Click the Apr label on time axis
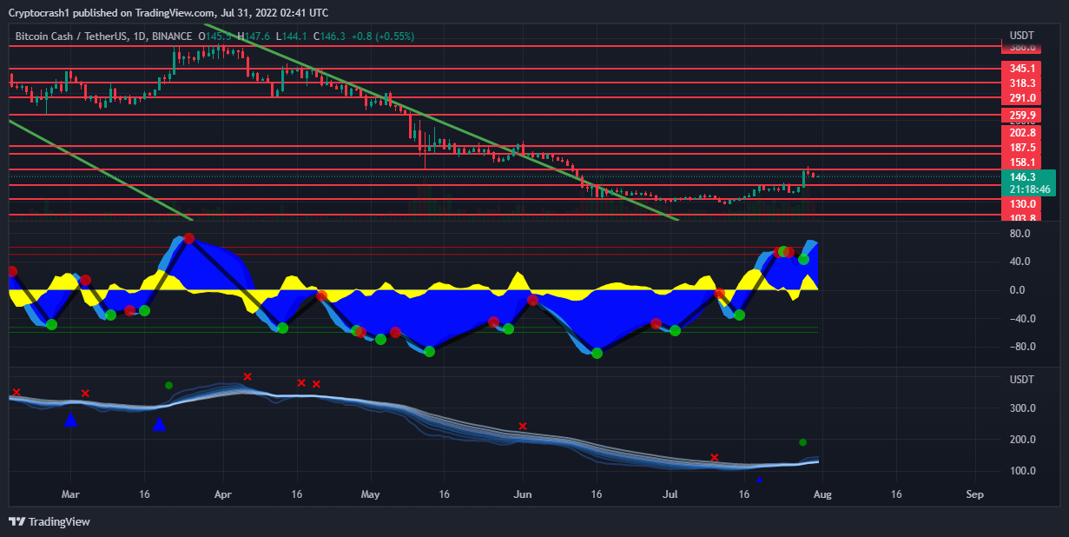 click(x=223, y=494)
